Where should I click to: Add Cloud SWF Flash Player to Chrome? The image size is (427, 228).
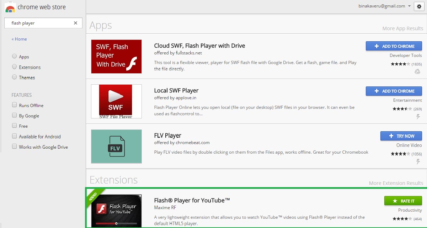[394, 46]
